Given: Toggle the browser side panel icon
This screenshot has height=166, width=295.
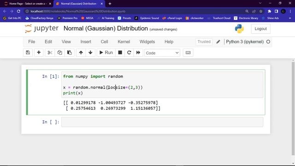Looking at the screenshot, I should [277, 11].
